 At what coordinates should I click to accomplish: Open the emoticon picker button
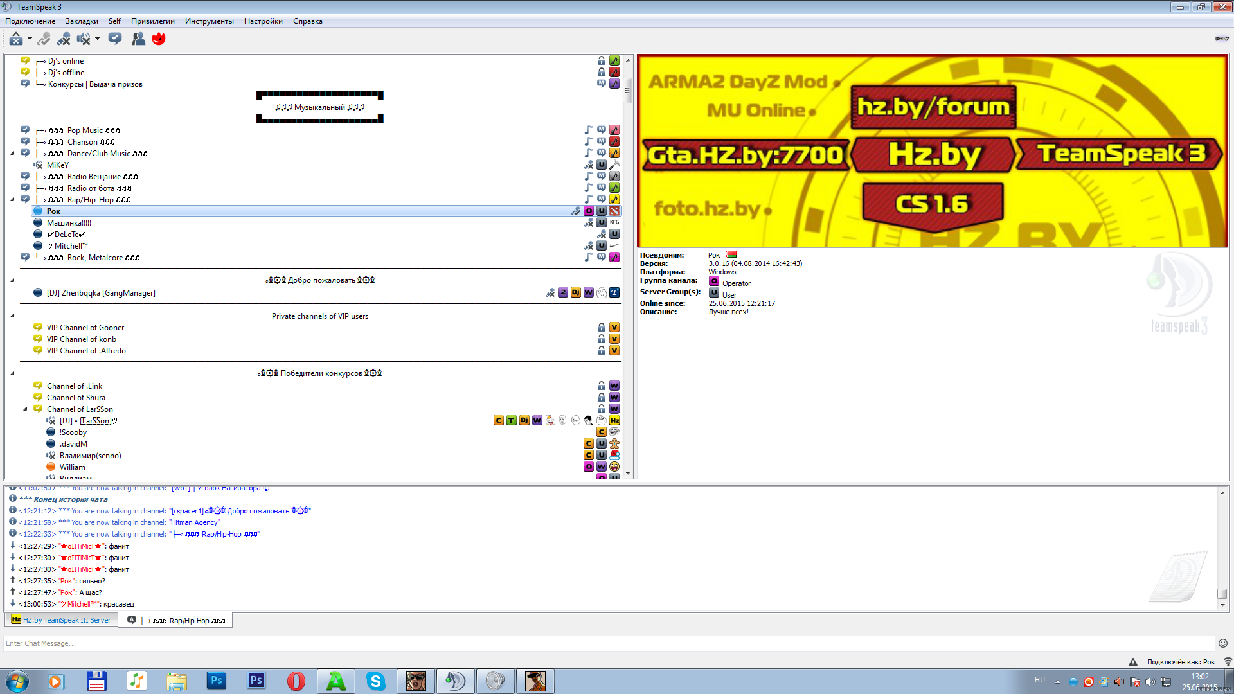click(1223, 643)
